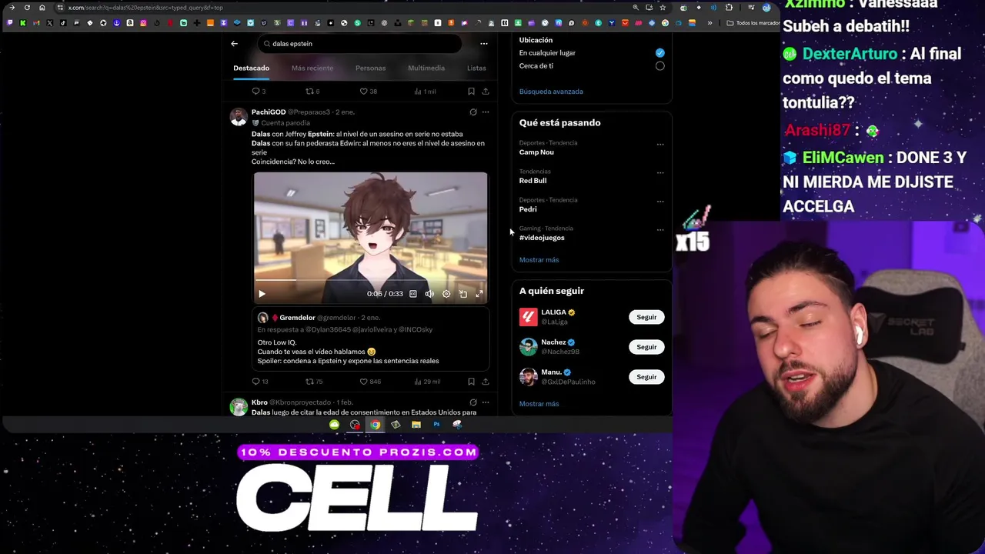Bookmark PachiGOD's post
This screenshot has width=985, height=554.
471,382
